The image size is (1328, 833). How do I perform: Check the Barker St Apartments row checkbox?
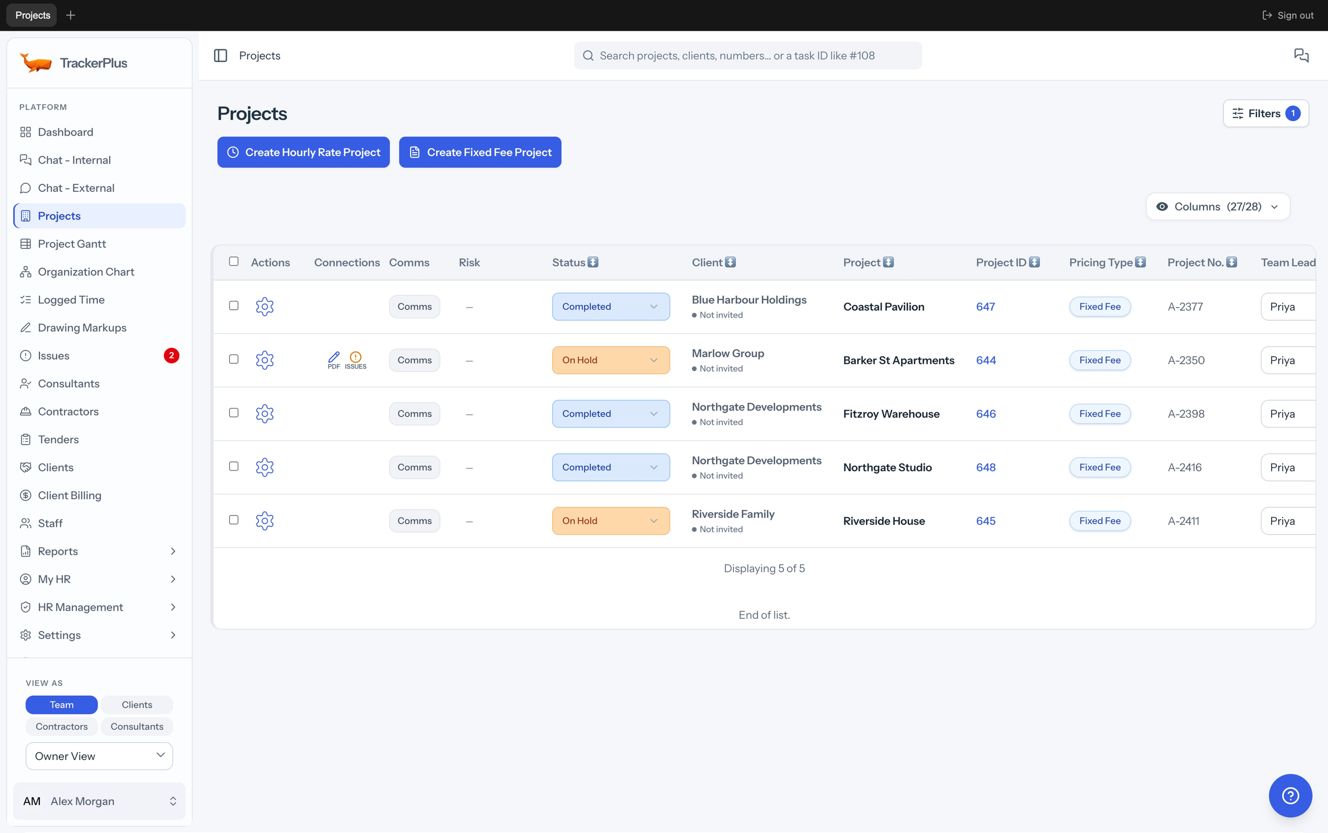(234, 359)
